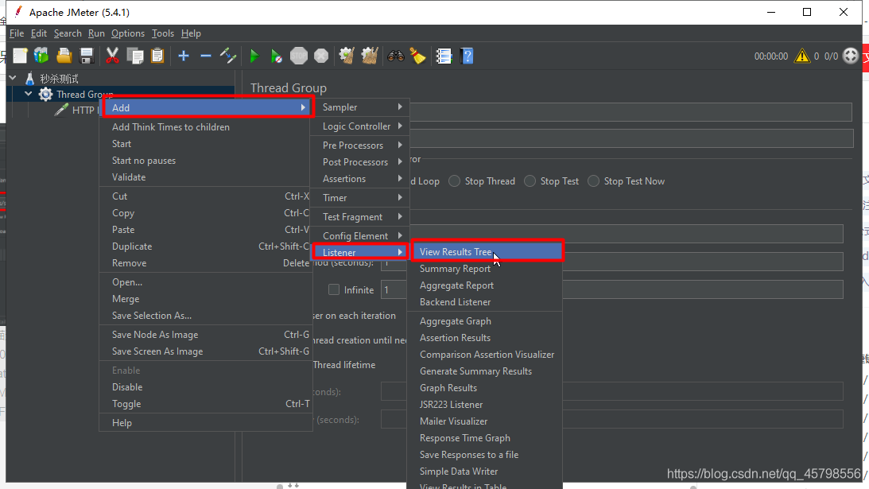The height and width of the screenshot is (489, 869).
Task: Clear all results with double broom icon
Action: 370,56
